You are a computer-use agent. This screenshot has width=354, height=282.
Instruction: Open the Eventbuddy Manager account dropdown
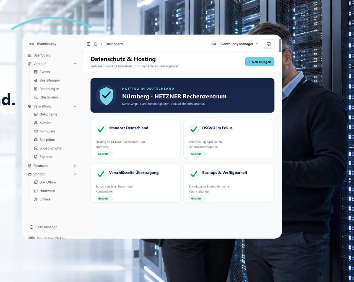(235, 44)
